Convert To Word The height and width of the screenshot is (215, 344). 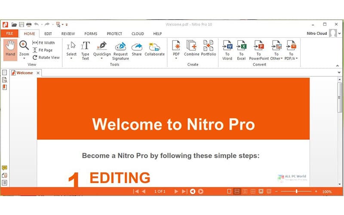point(227,50)
